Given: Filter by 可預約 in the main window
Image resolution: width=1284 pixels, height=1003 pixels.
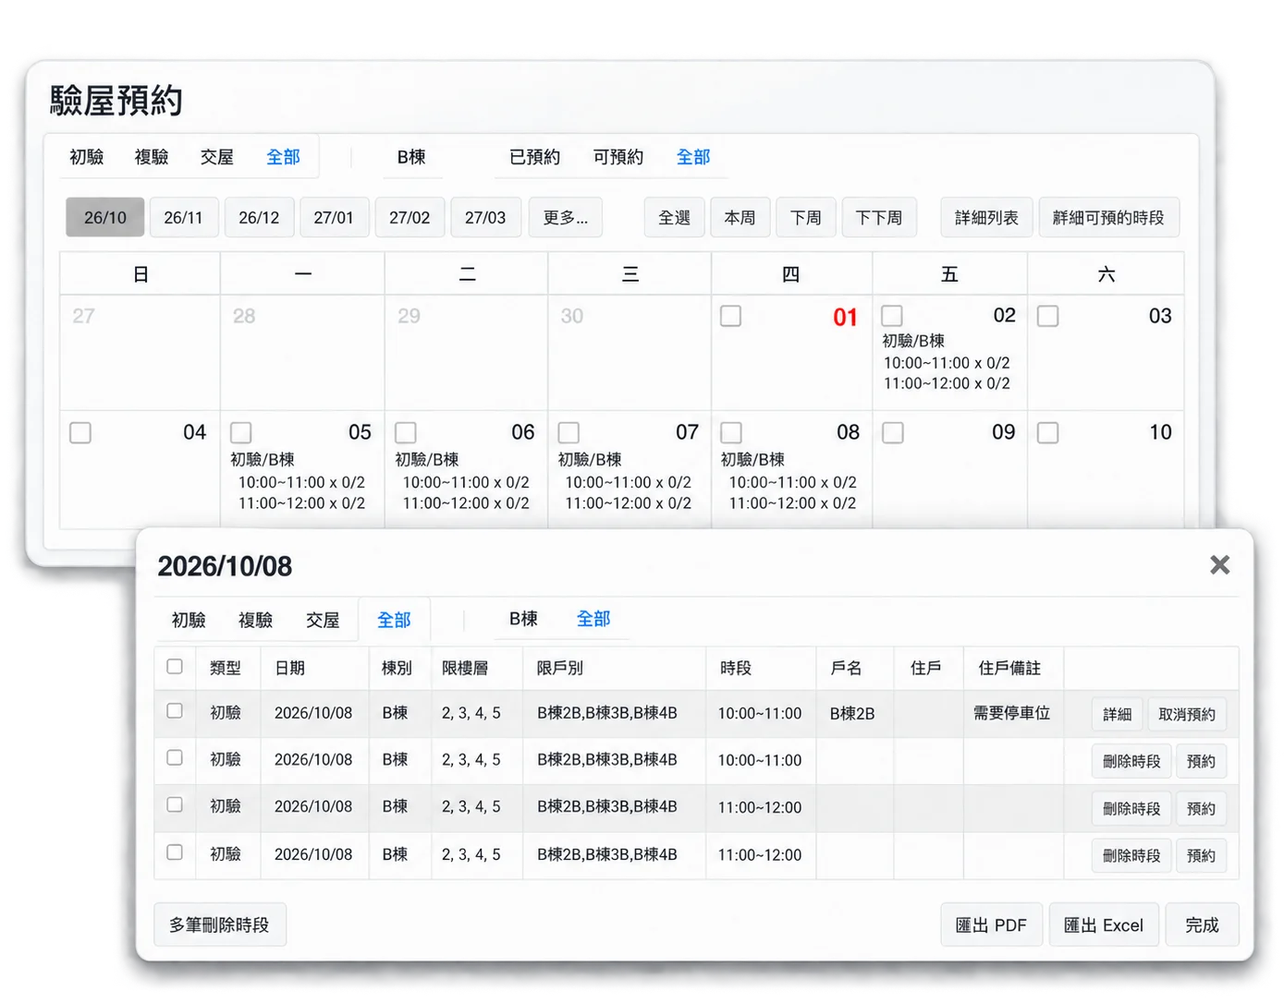Looking at the screenshot, I should click(618, 157).
